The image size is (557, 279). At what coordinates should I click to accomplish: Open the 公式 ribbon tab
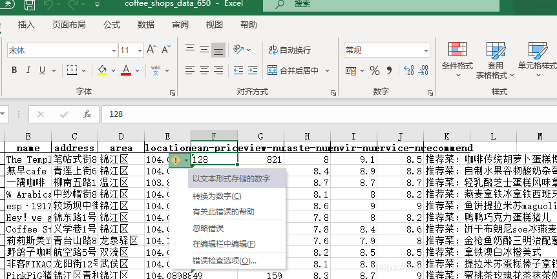tap(112, 25)
